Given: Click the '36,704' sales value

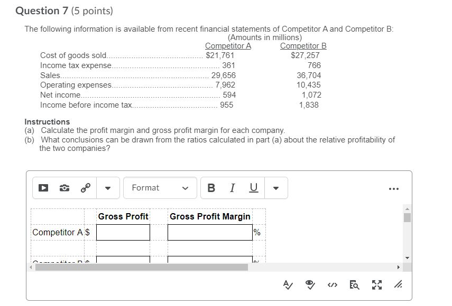Looking at the screenshot, I should [309, 75].
